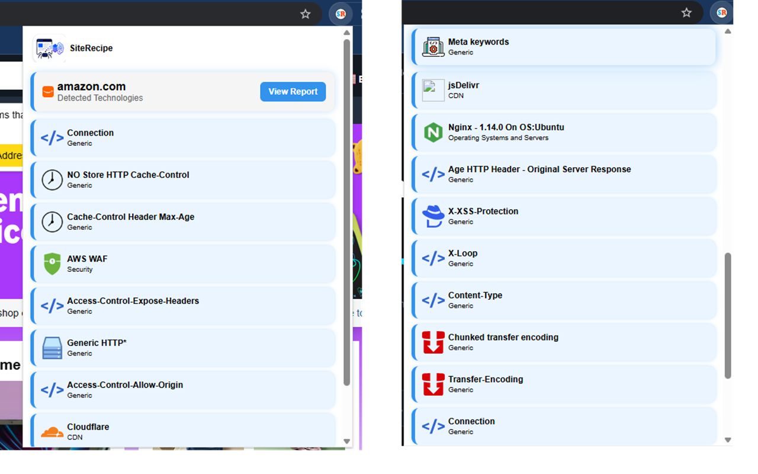
Task: Select the Connection row in the amazon.com popup
Action: 183,137
